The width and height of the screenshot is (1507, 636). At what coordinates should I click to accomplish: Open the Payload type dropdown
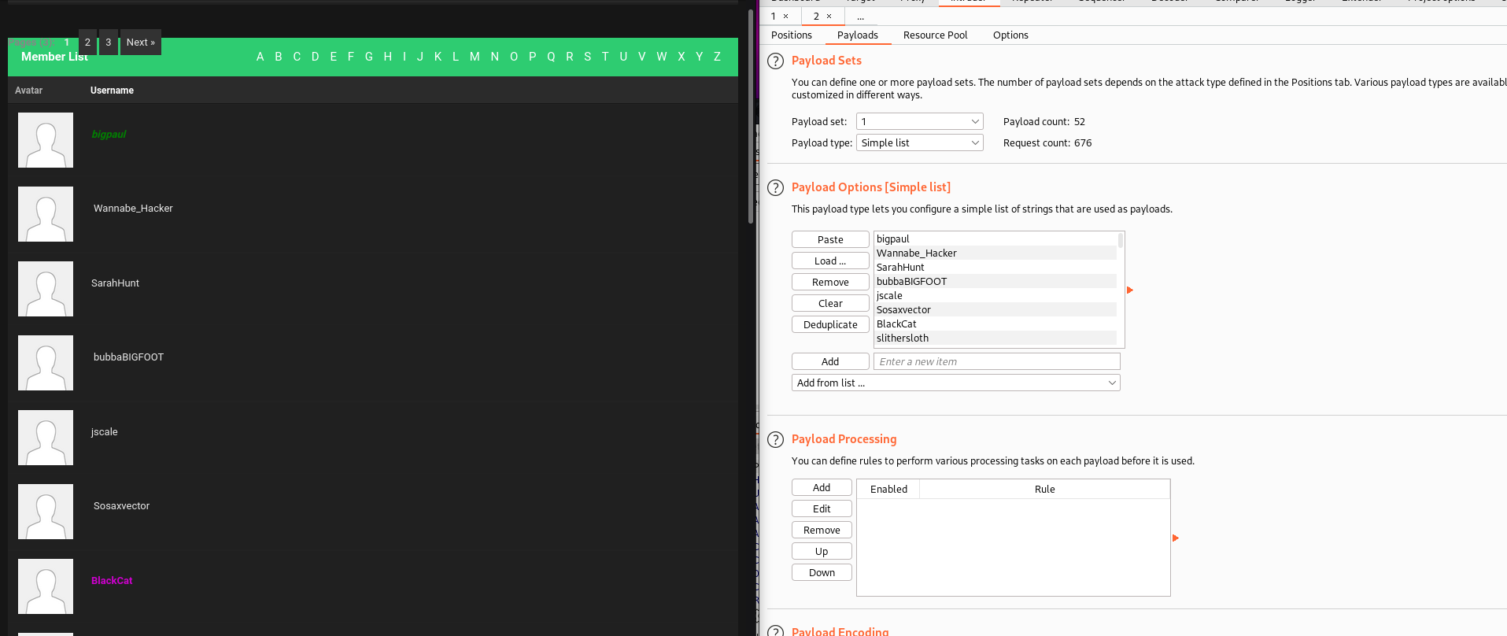click(919, 143)
